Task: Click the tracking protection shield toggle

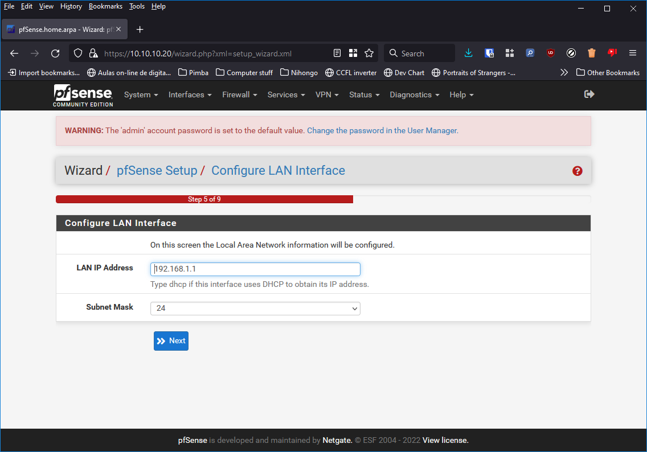Action: 77,52
